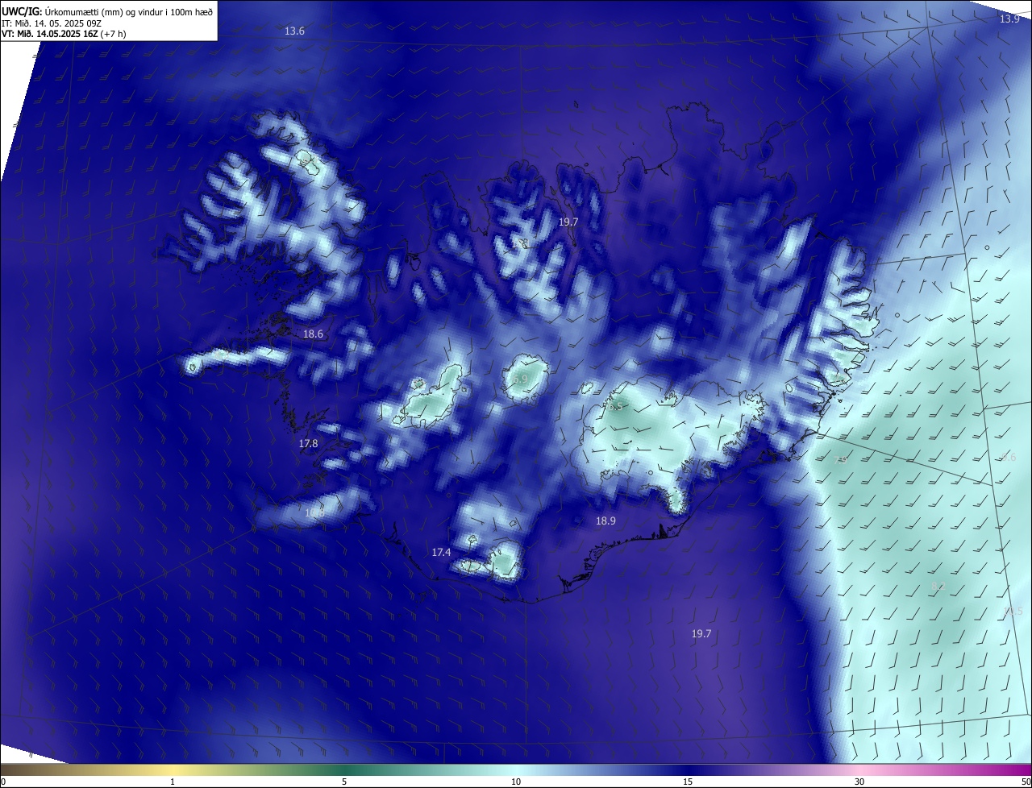Click the "IT: Mið. 14. 05. 2025 09Z" line
The height and width of the screenshot is (788, 1032).
[x=52, y=23]
